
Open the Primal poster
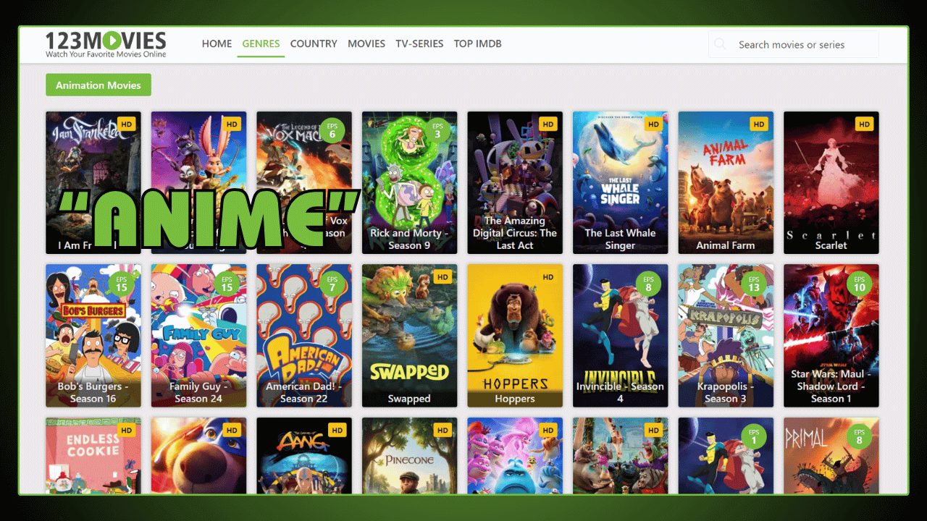tap(831, 456)
